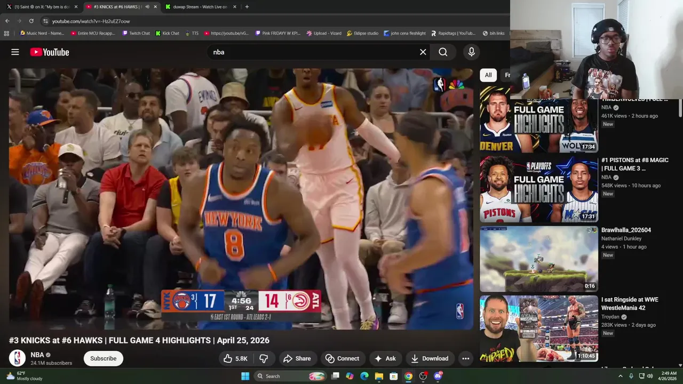Open the Windows Start menu
Viewport: 683px width, 384px height.
pyautogui.click(x=245, y=376)
